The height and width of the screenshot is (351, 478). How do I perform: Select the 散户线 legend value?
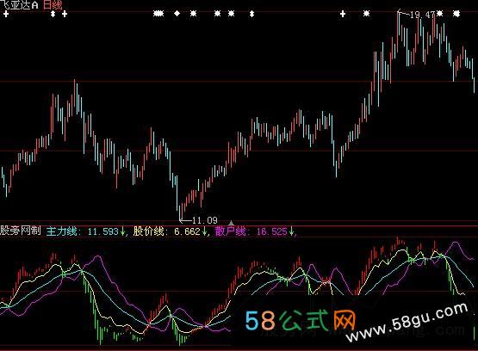(x=255, y=231)
